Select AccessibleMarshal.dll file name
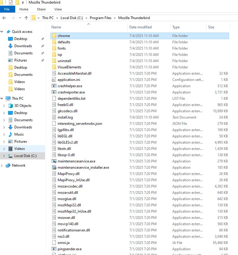 click(74, 73)
